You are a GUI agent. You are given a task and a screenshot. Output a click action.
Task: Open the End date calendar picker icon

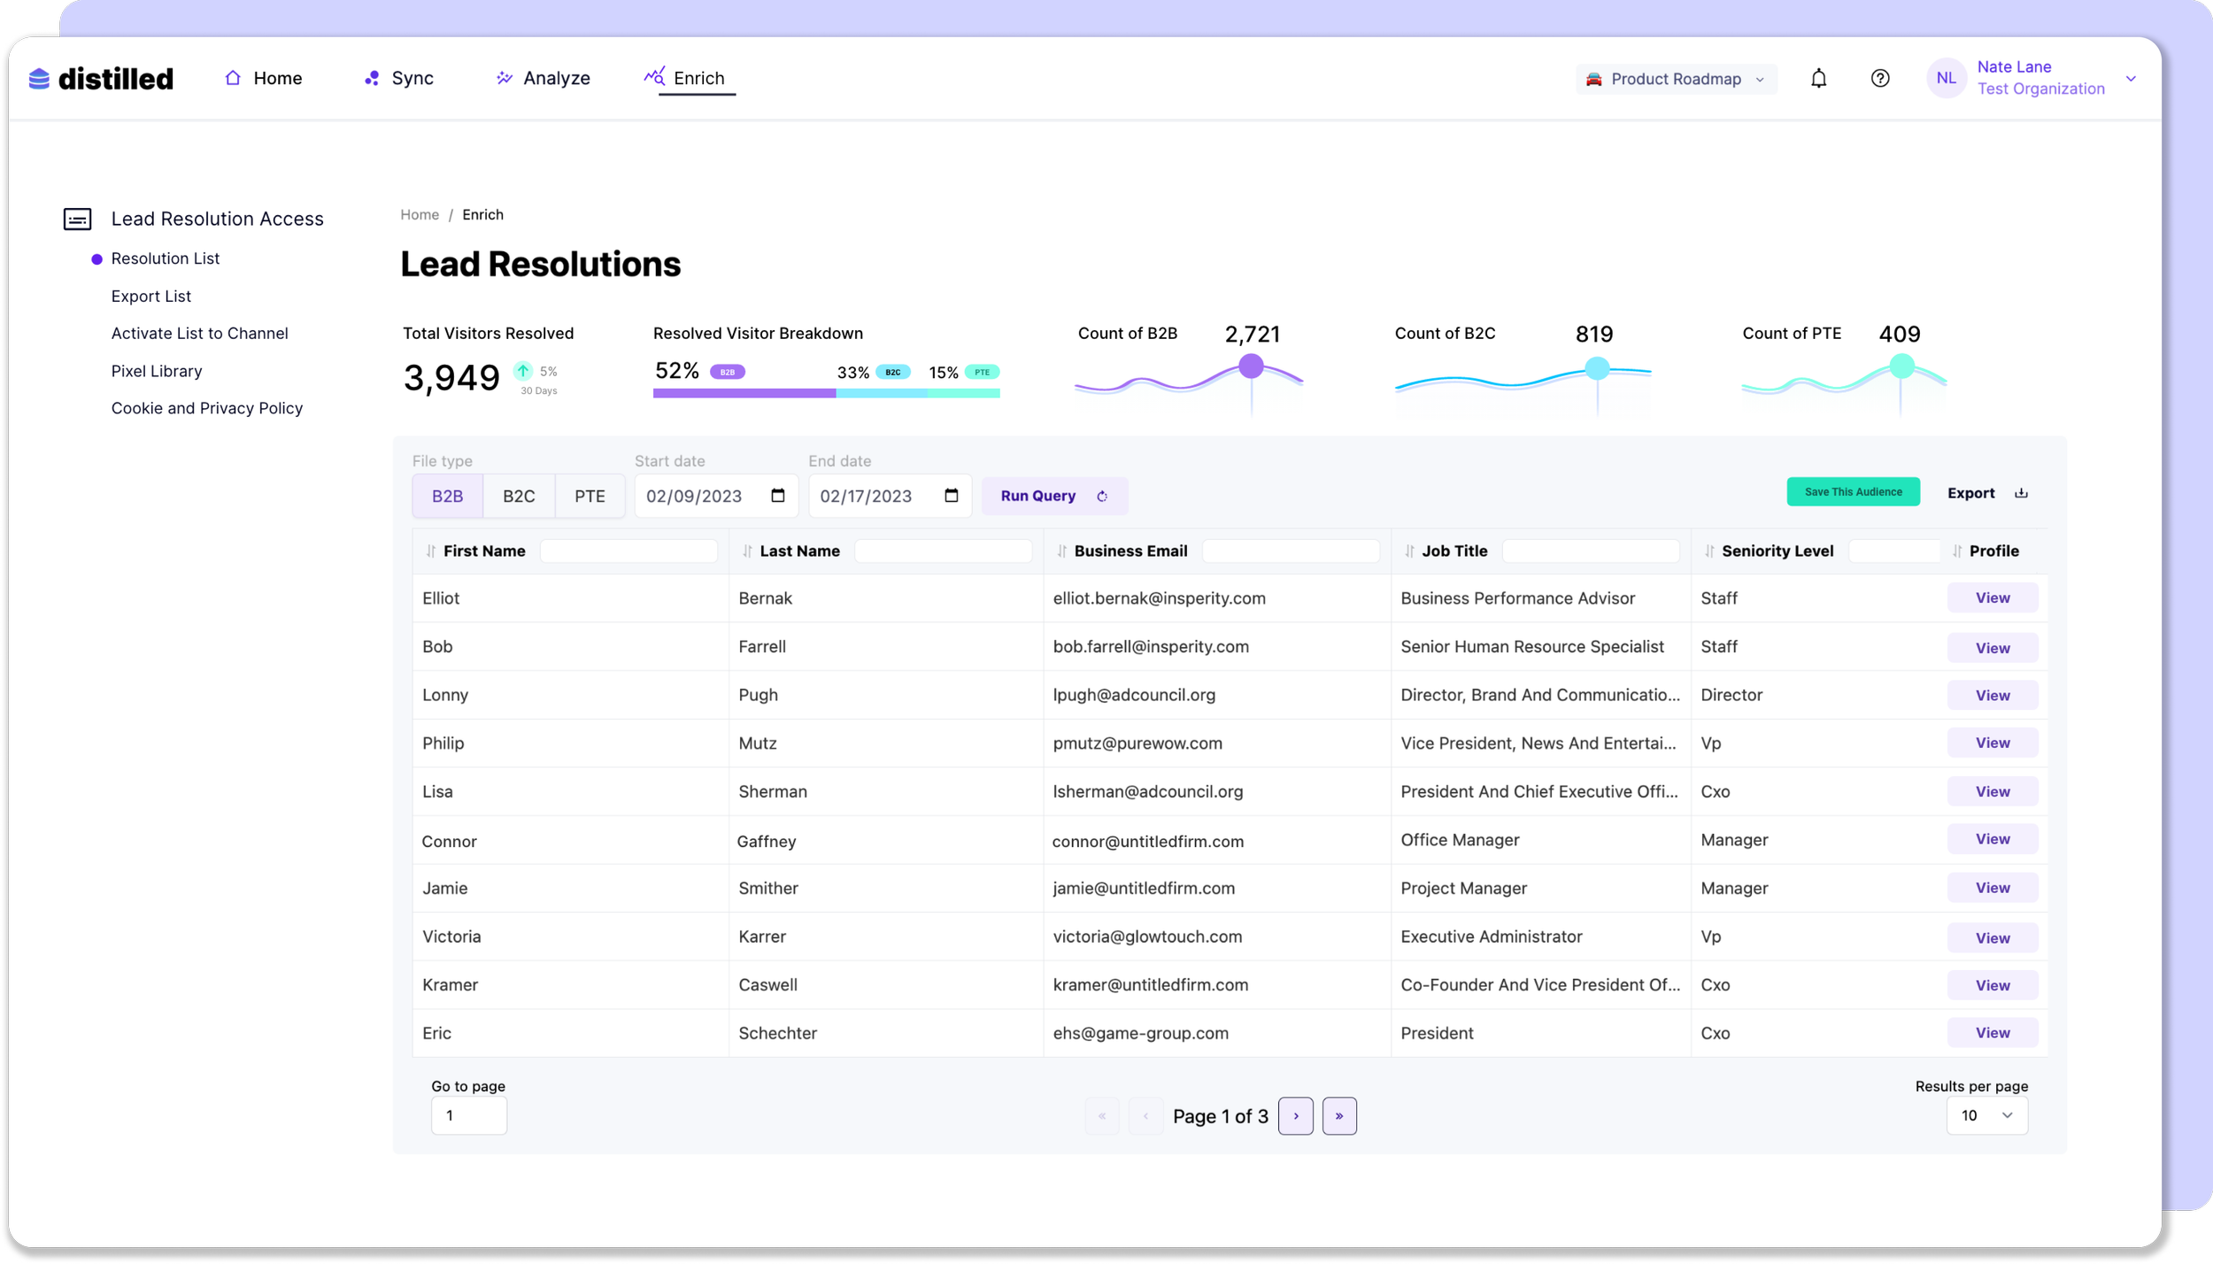click(952, 496)
